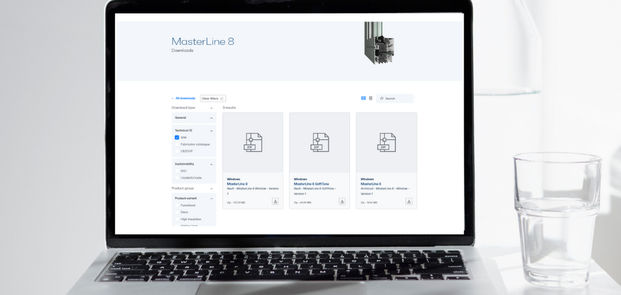Enable the EPD sustainability filter
Viewport: 621px width, 295px height.
[177, 171]
